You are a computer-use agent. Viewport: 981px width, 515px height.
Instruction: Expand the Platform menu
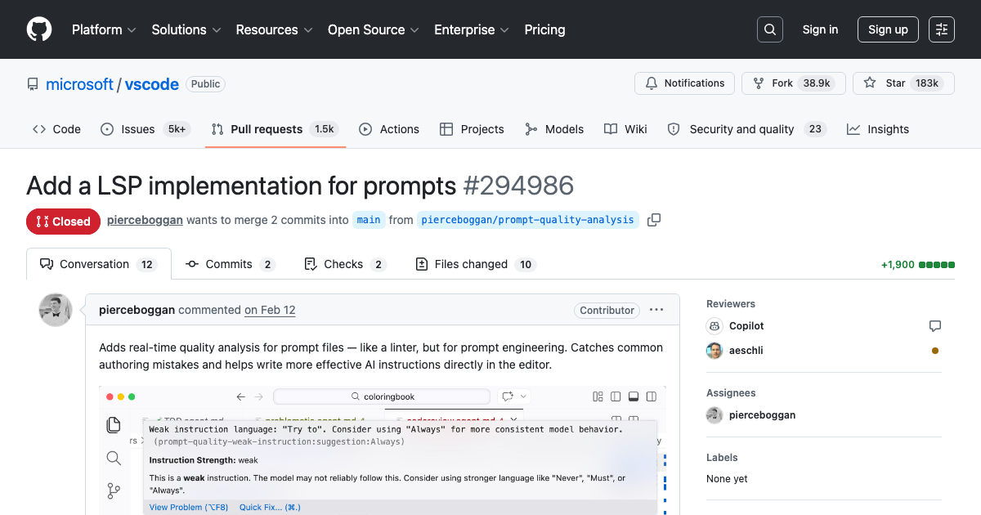click(x=105, y=29)
